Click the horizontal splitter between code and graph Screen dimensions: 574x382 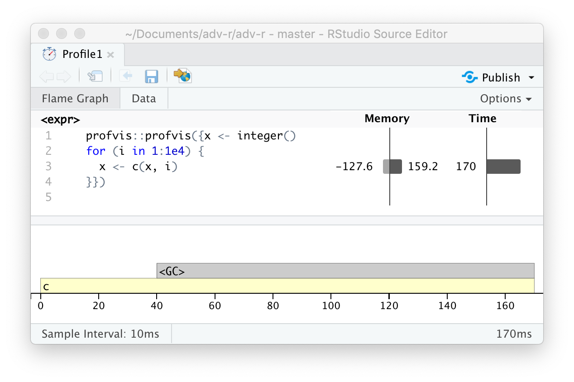coord(287,220)
